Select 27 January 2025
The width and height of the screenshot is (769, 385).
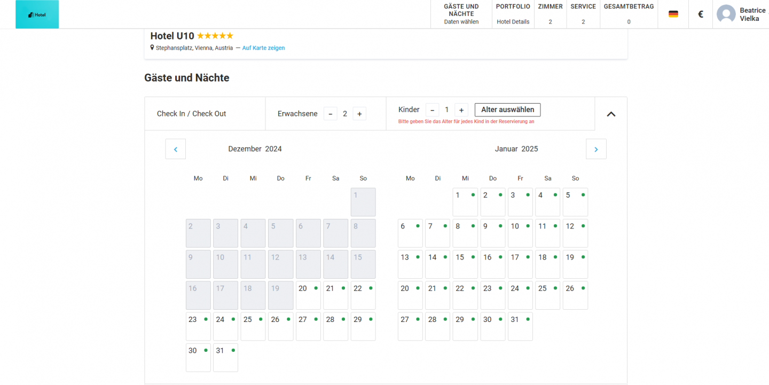coord(410,326)
